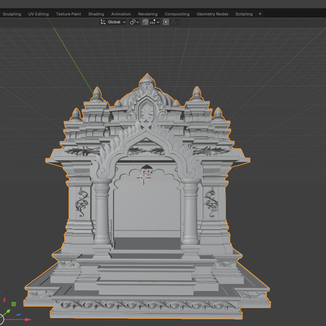Add a new workspace with plus button
This screenshot has width=326, height=326.
click(260, 14)
